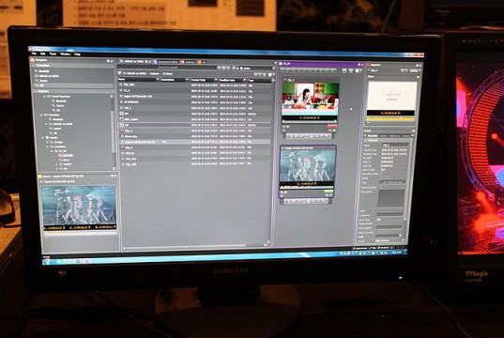Click the scrub bar under the kitchen clip
Image resolution: width=504 pixels, height=338 pixels.
(309, 121)
